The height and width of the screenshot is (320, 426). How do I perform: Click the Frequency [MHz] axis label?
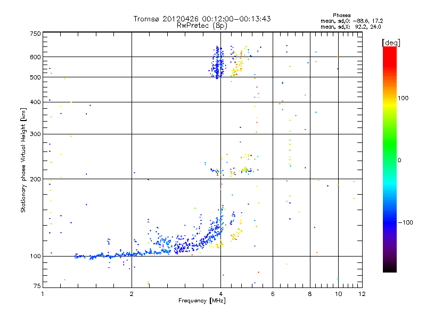click(x=202, y=301)
